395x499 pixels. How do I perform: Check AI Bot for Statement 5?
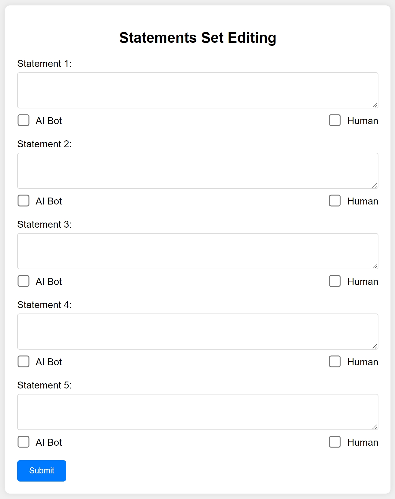click(23, 442)
